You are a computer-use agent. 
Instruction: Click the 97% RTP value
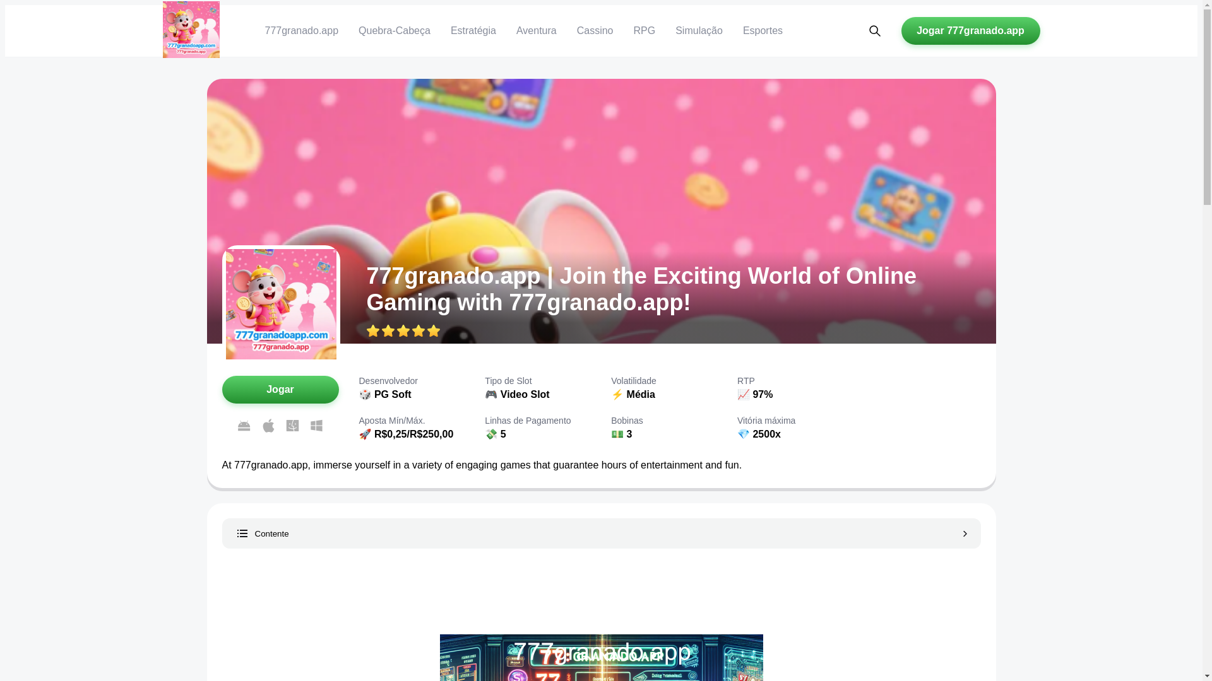point(763,395)
